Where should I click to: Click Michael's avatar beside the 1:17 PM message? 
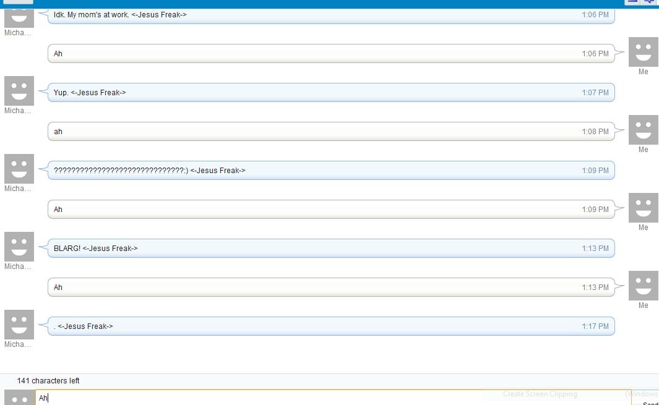(19, 325)
